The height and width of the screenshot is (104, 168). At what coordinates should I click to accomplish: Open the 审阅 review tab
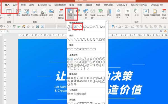71,5
